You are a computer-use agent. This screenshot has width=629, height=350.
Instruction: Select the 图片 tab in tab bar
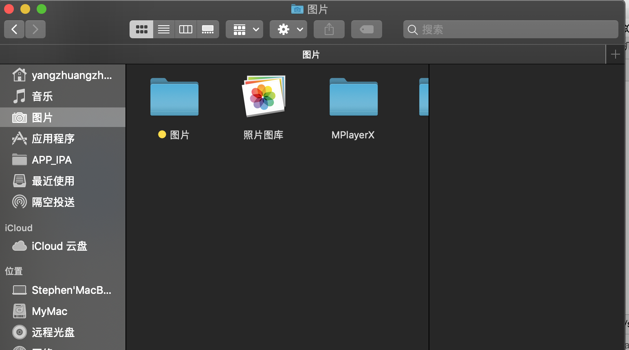tap(311, 55)
